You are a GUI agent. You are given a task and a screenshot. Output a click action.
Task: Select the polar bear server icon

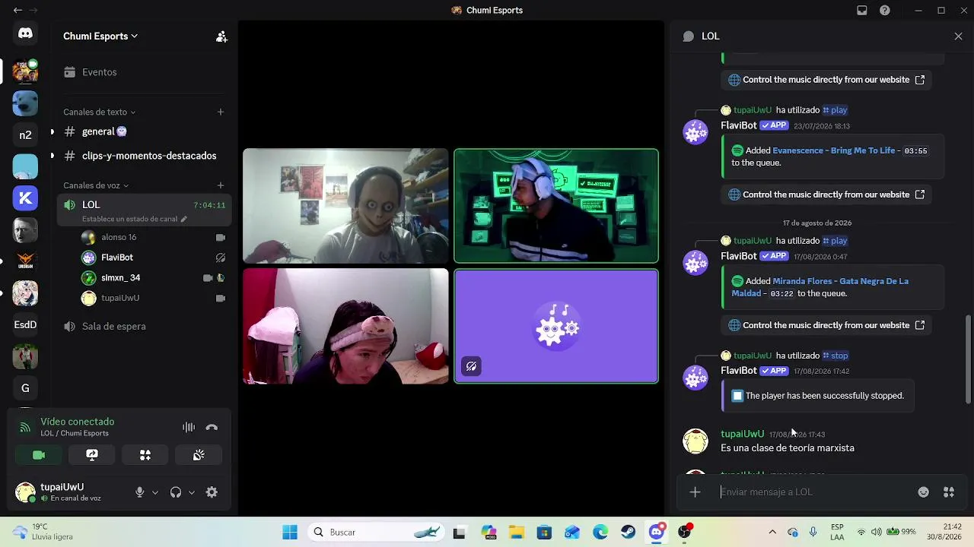click(25, 103)
